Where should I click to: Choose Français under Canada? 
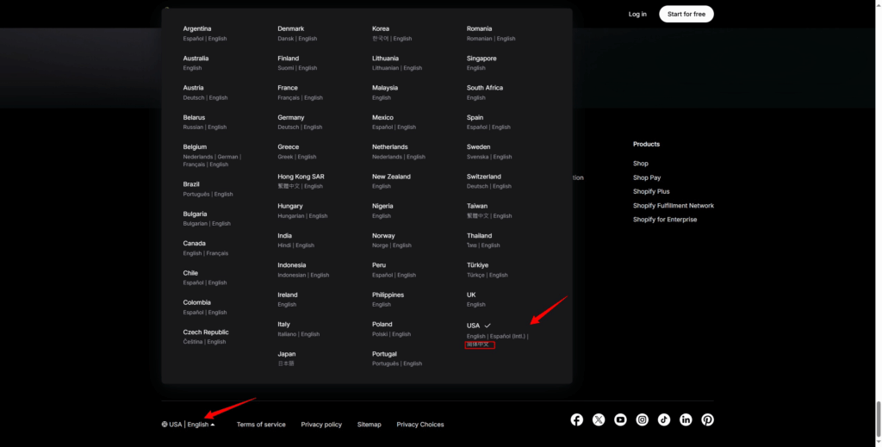click(x=218, y=253)
